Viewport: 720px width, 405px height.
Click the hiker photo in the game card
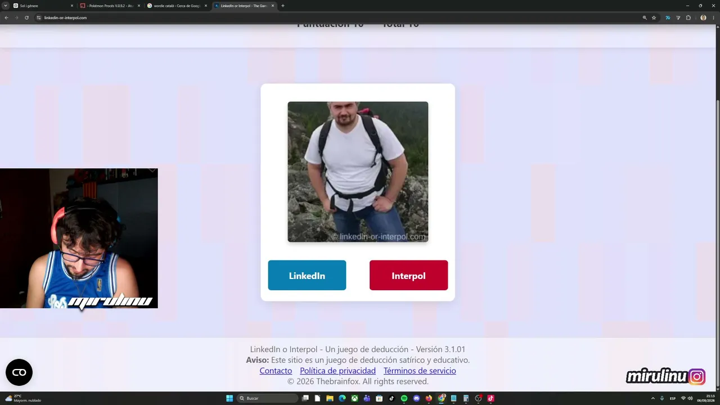(358, 172)
